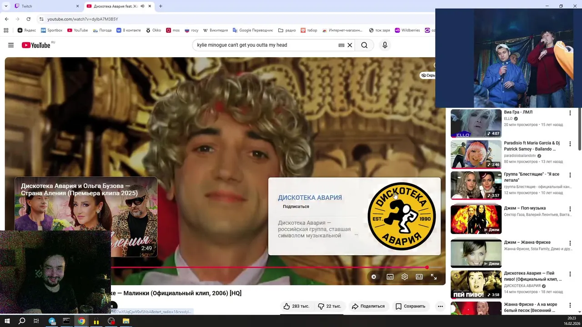Open options for А на море белый песок
The image size is (582, 327).
point(570,306)
